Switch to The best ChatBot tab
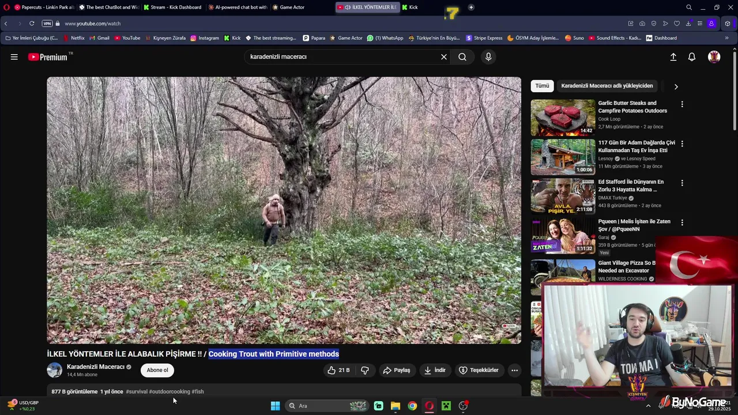The width and height of the screenshot is (738, 415). (x=109, y=7)
